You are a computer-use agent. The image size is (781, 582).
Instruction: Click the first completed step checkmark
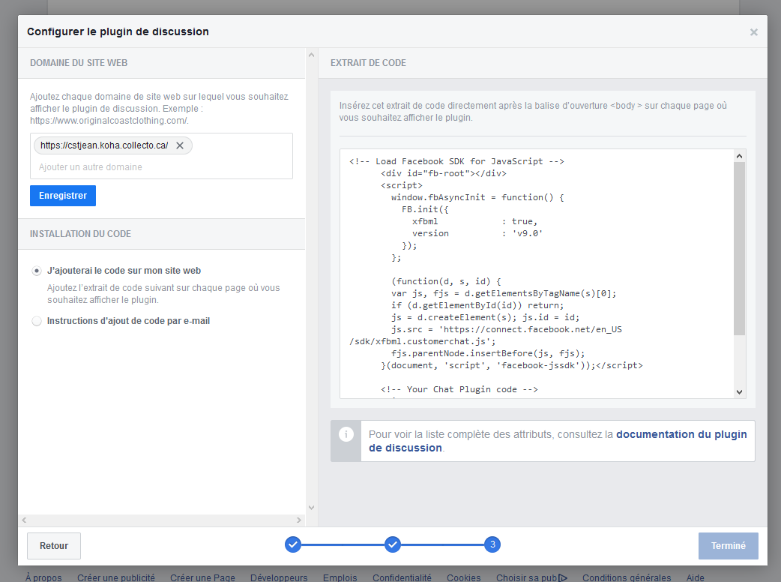click(x=293, y=544)
